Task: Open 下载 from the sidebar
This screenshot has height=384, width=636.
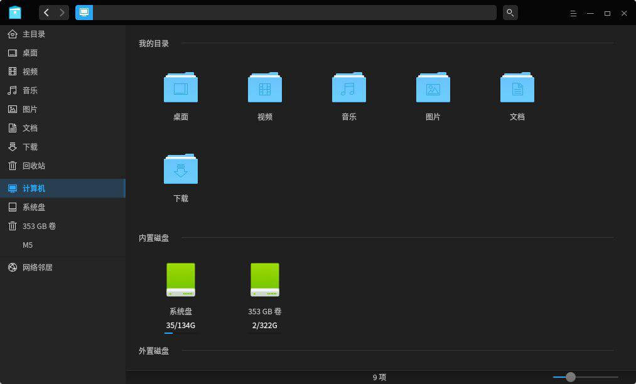Action: tap(63, 147)
